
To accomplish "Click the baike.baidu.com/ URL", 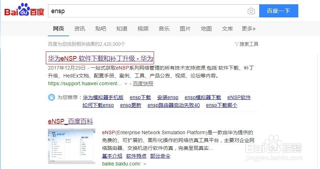I will coord(121,164).
